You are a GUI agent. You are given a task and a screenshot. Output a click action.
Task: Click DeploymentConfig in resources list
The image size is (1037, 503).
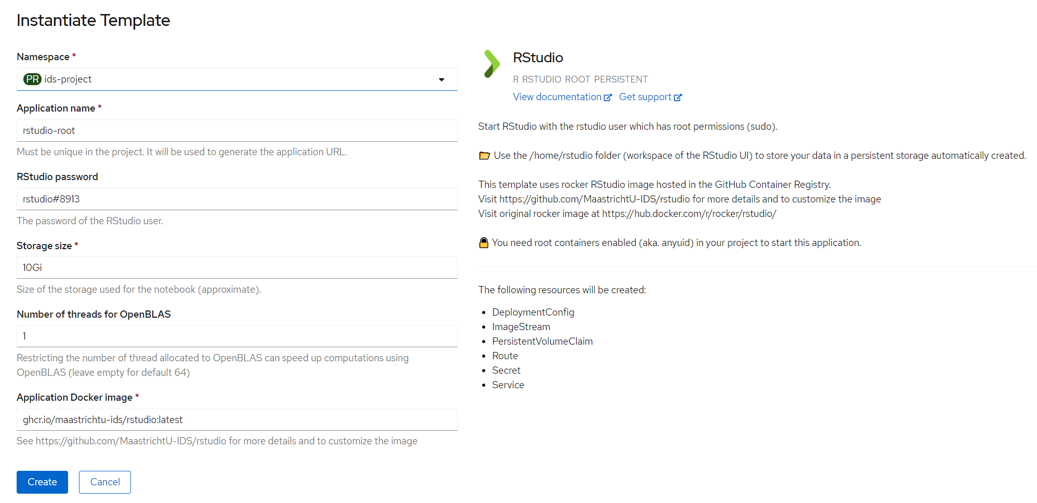(533, 312)
